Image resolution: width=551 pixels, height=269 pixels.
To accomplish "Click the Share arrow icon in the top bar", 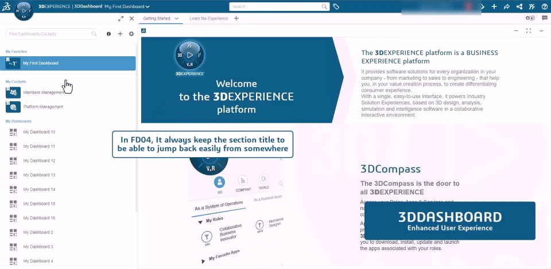I will point(507,6).
